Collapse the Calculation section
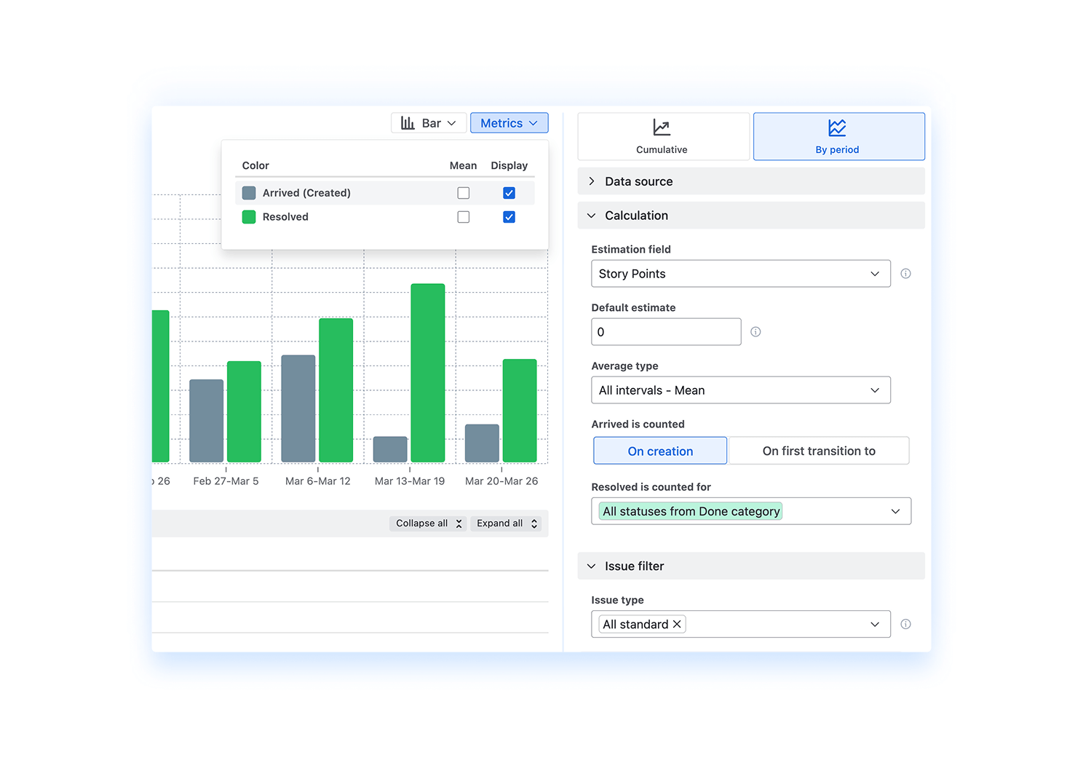 tap(751, 216)
